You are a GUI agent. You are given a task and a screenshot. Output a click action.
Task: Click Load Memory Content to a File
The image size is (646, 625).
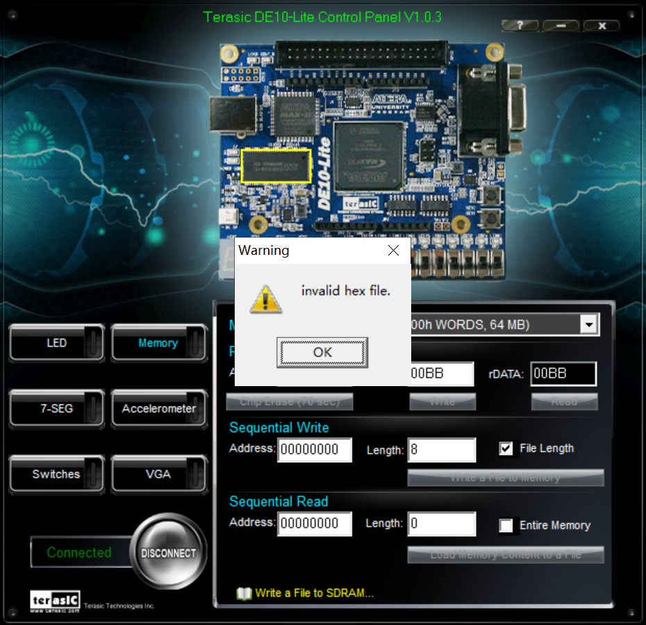point(506,555)
